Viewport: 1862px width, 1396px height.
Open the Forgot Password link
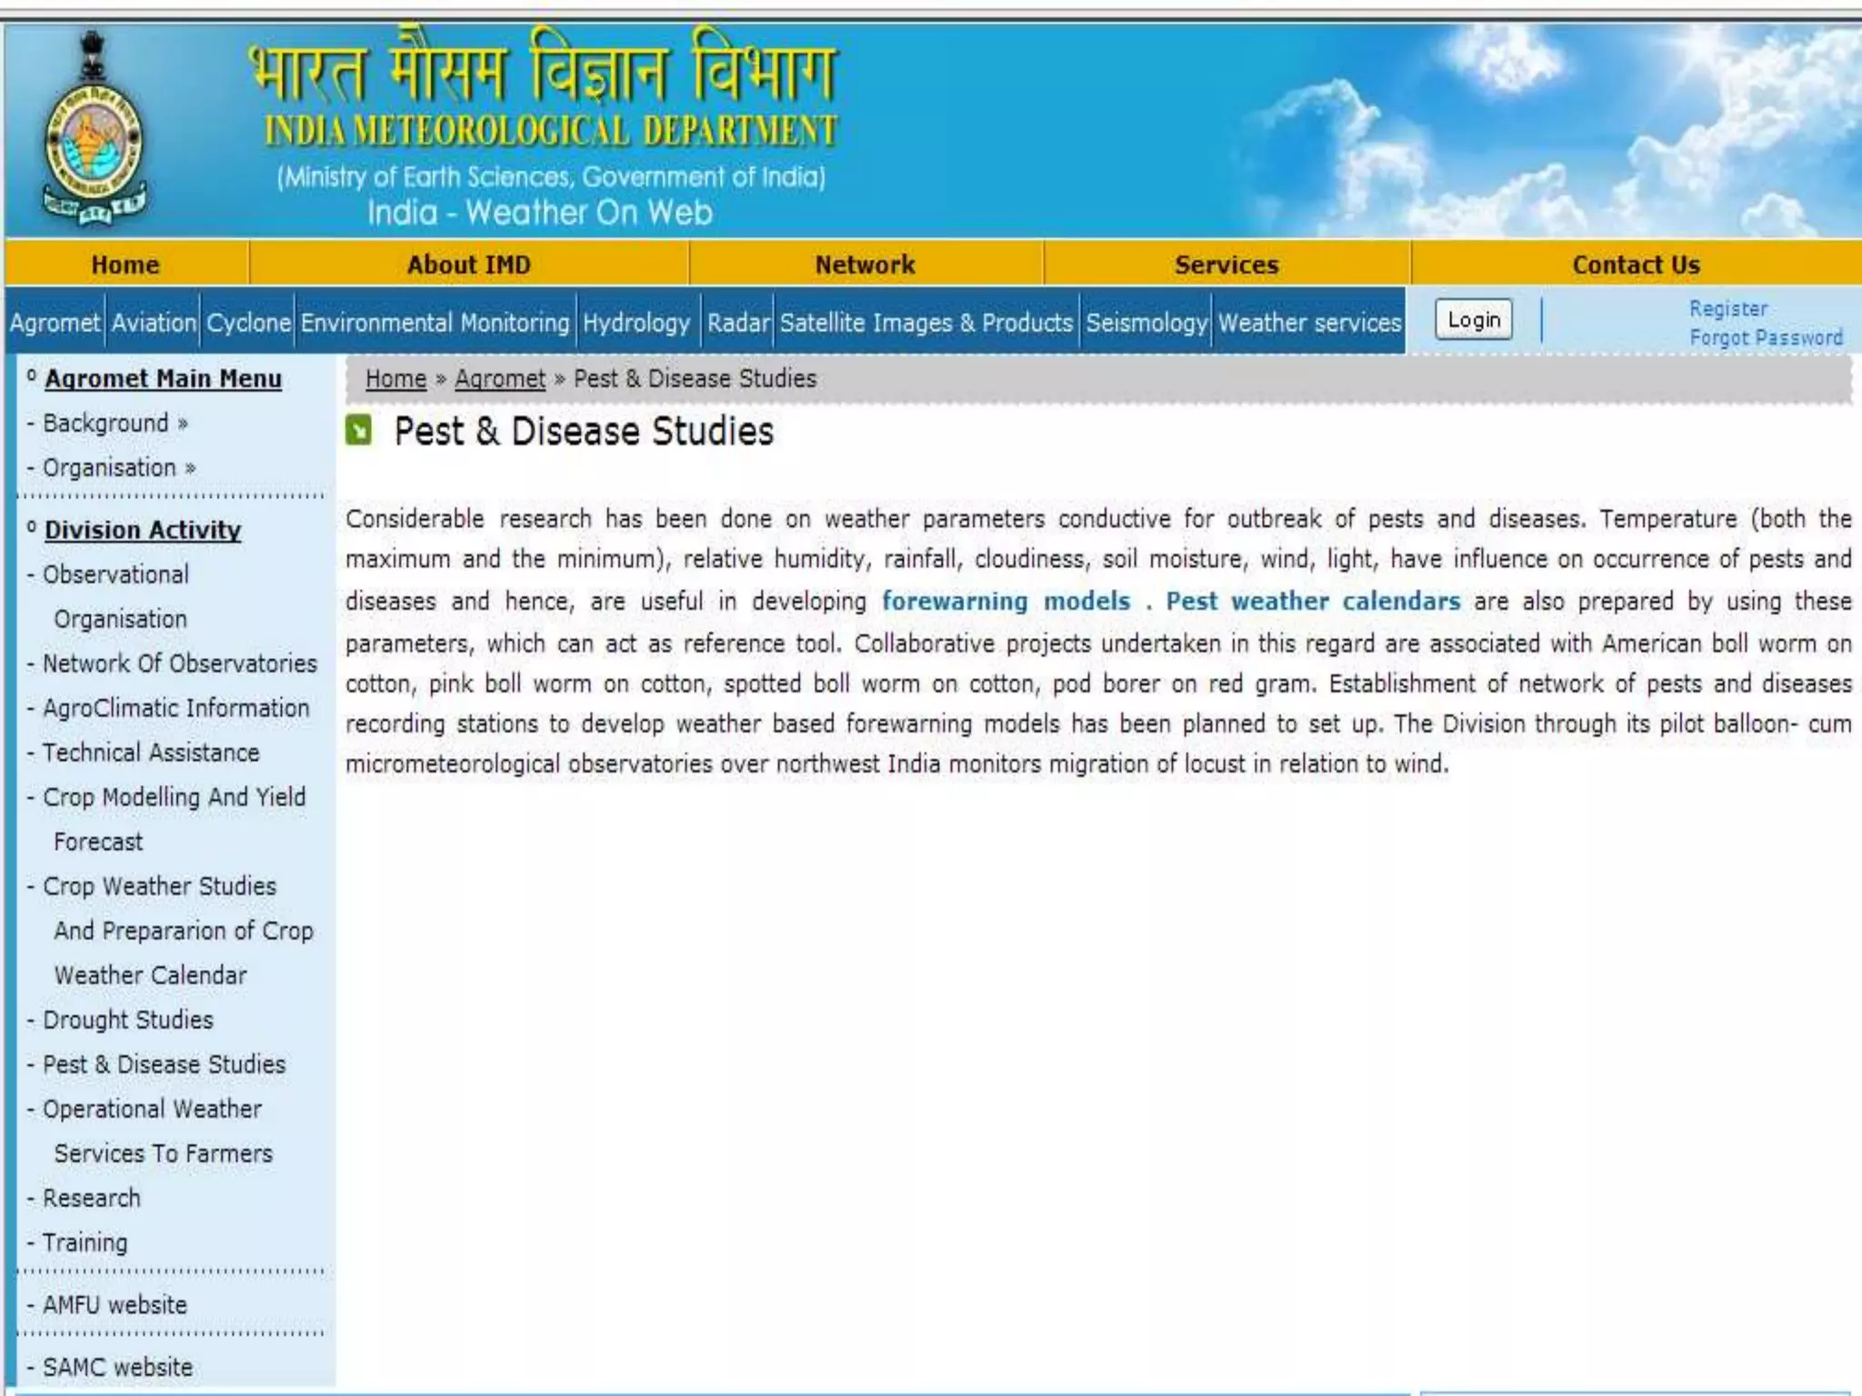pos(1765,338)
